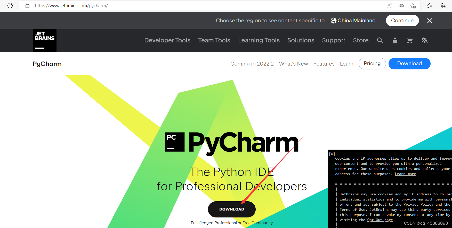Open the Collections icon
Viewport: 452px width, 228px height.
(x=443, y=5)
